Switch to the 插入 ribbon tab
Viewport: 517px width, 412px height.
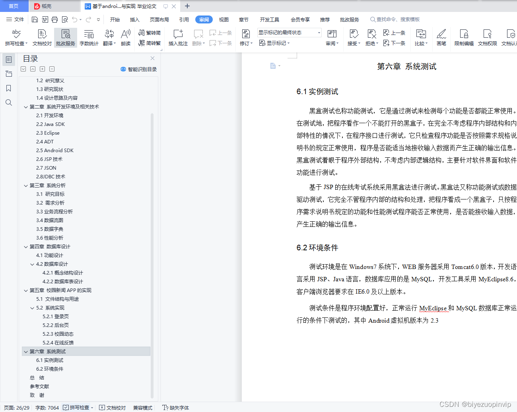[x=135, y=19]
